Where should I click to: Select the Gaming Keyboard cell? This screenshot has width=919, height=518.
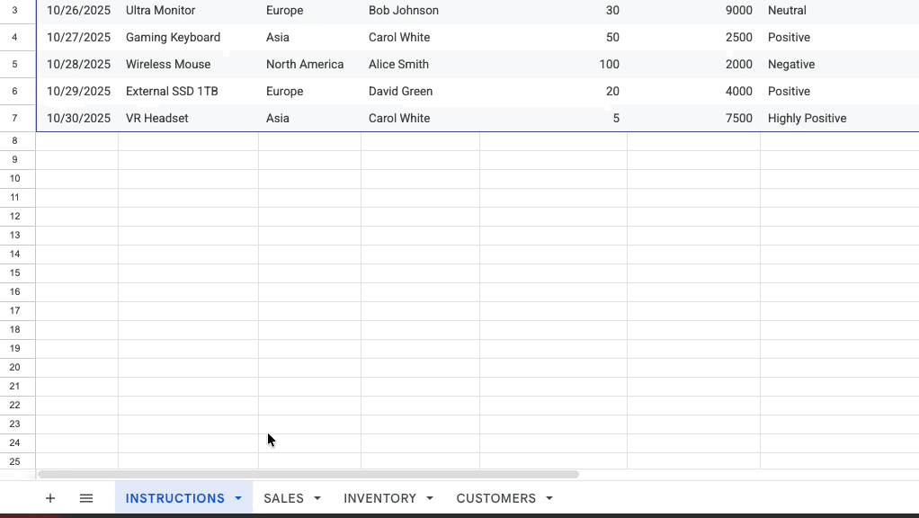pyautogui.click(x=188, y=38)
